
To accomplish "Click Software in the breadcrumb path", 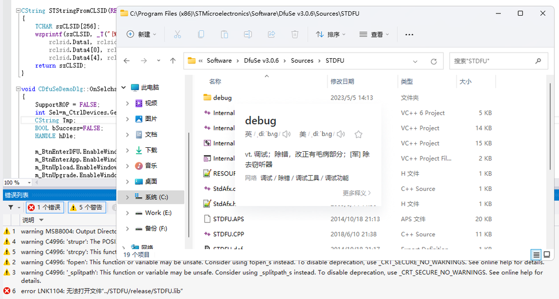I will [x=219, y=60].
